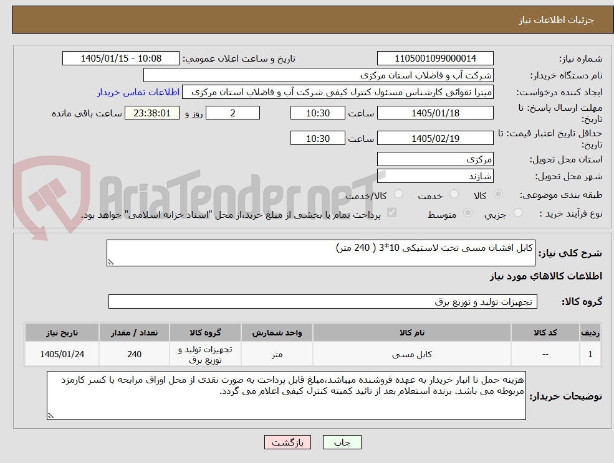Click the تعداد / مقدار column header

coord(134,332)
